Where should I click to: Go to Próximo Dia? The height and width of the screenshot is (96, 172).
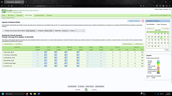coord(139,44)
